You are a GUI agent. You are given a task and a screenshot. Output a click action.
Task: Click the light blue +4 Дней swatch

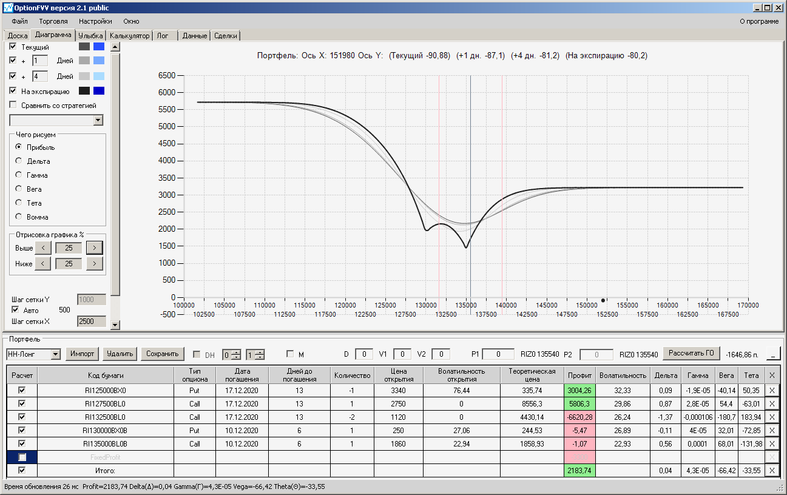point(99,76)
